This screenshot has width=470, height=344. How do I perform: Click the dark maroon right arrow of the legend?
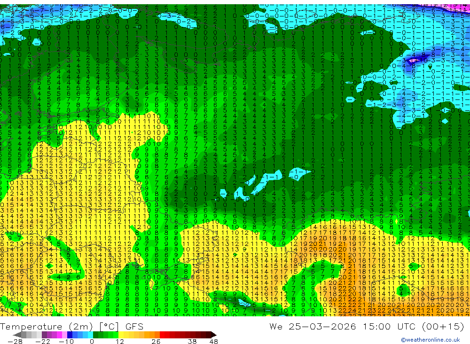[213, 335]
